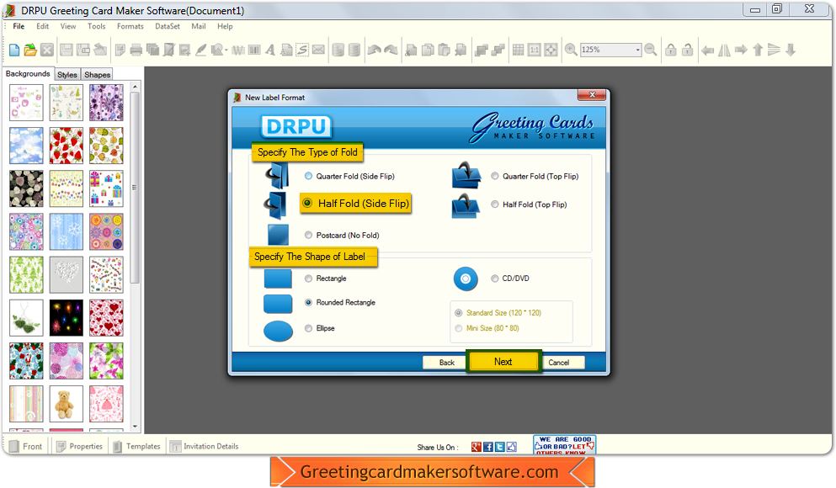Choose the Rounded Rectangle label shape

339,303
